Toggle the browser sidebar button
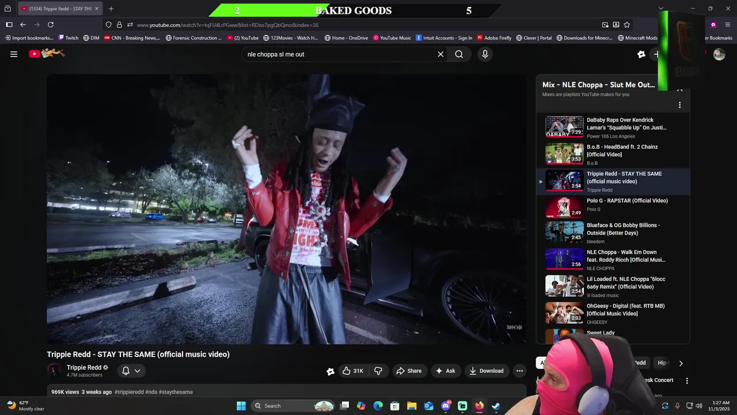Image resolution: width=737 pixels, height=415 pixels. coord(9,25)
